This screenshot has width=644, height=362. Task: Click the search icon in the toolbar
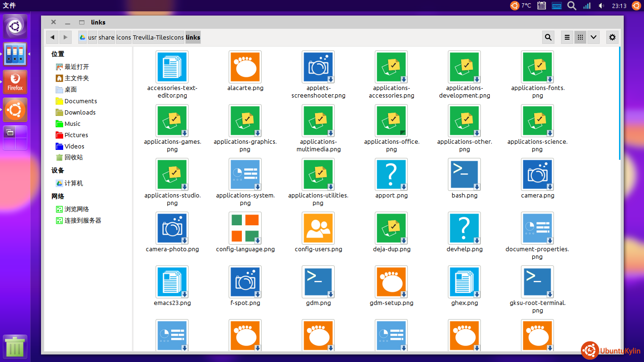coord(548,38)
